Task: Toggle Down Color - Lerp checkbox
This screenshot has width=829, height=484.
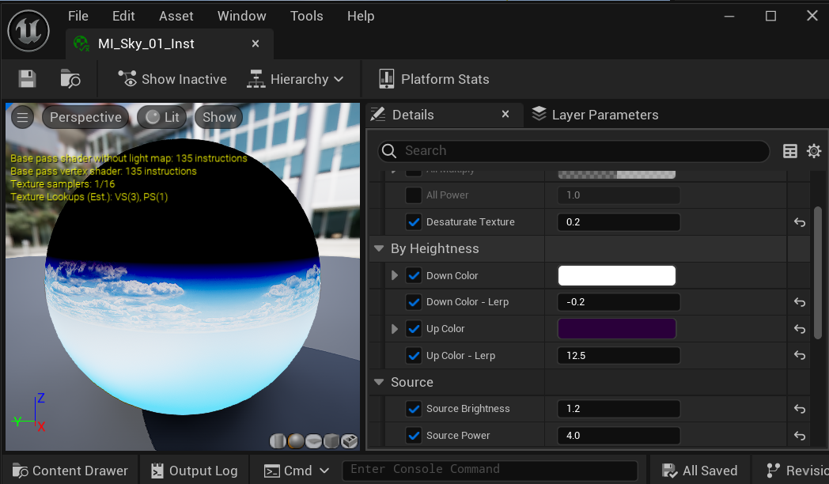Action: click(x=414, y=301)
